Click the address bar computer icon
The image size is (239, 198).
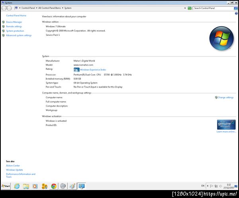[16, 8]
